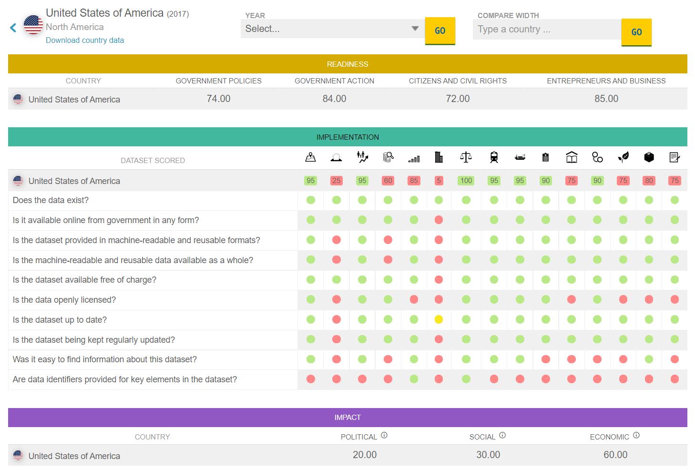
Task: Open the Year select dropdown
Action: click(332, 29)
